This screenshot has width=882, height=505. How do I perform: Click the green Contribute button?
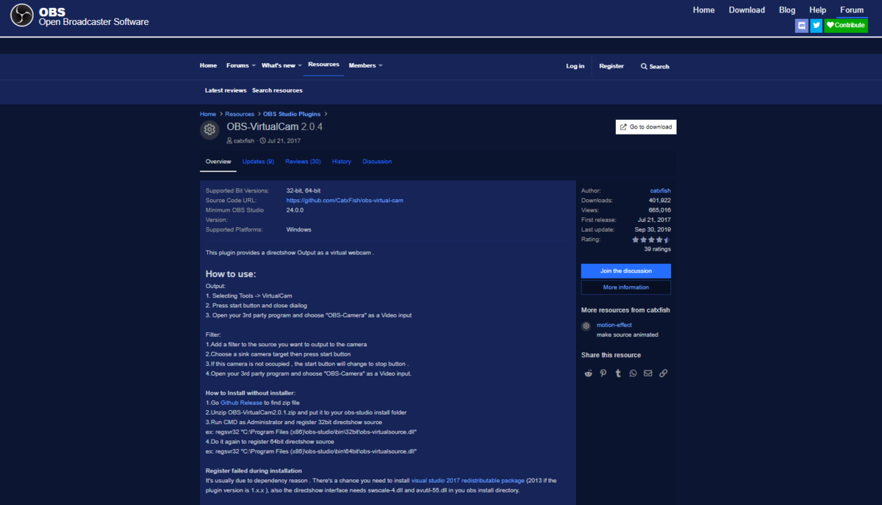coord(846,25)
